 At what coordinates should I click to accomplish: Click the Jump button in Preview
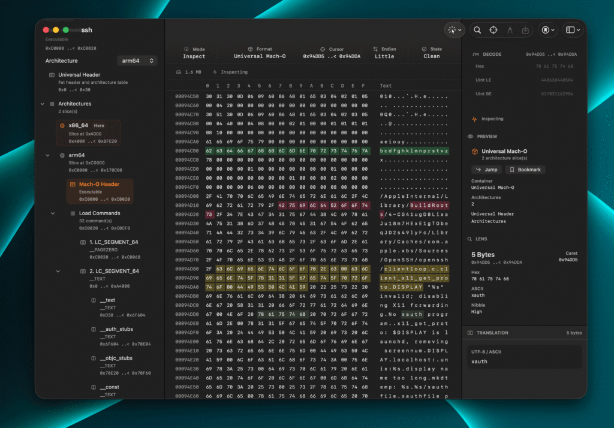[x=487, y=170]
